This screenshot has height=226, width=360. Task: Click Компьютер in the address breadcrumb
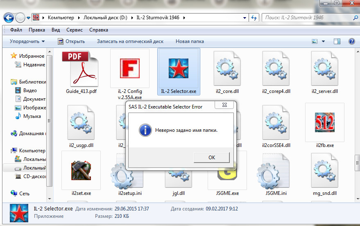(61, 18)
